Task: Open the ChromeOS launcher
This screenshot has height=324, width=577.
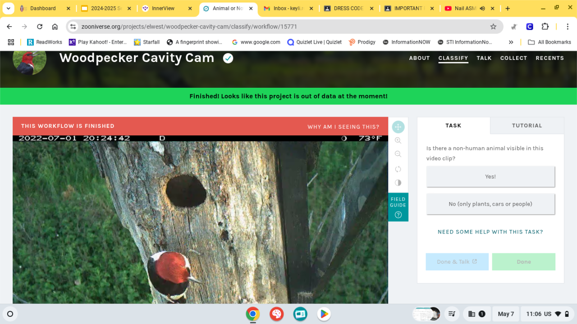Action: [10, 314]
